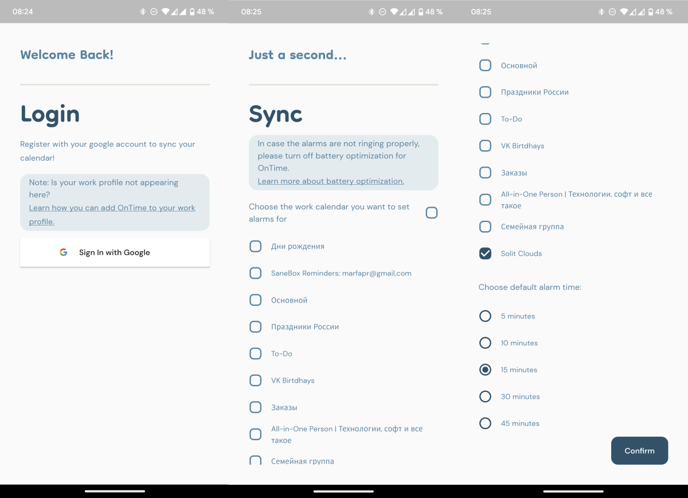Tap battery icon in the 08:24 status bar
This screenshot has height=498, width=688.
point(191,11)
